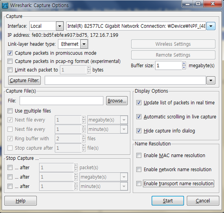Viewport: 224px width, 213px height.
Task: Click Browse to choose capture file
Action: point(117,101)
